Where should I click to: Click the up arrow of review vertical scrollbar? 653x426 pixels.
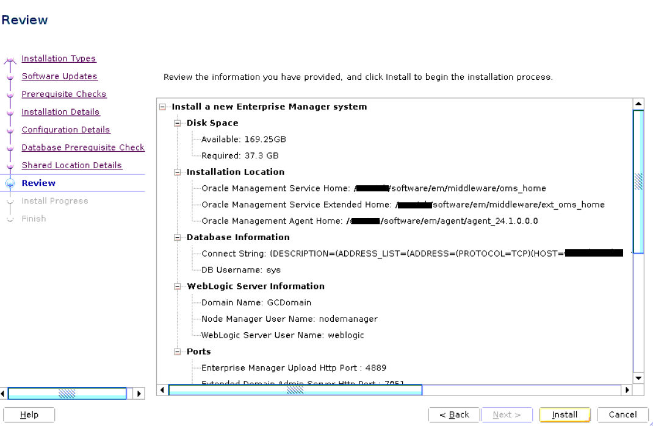[638, 104]
